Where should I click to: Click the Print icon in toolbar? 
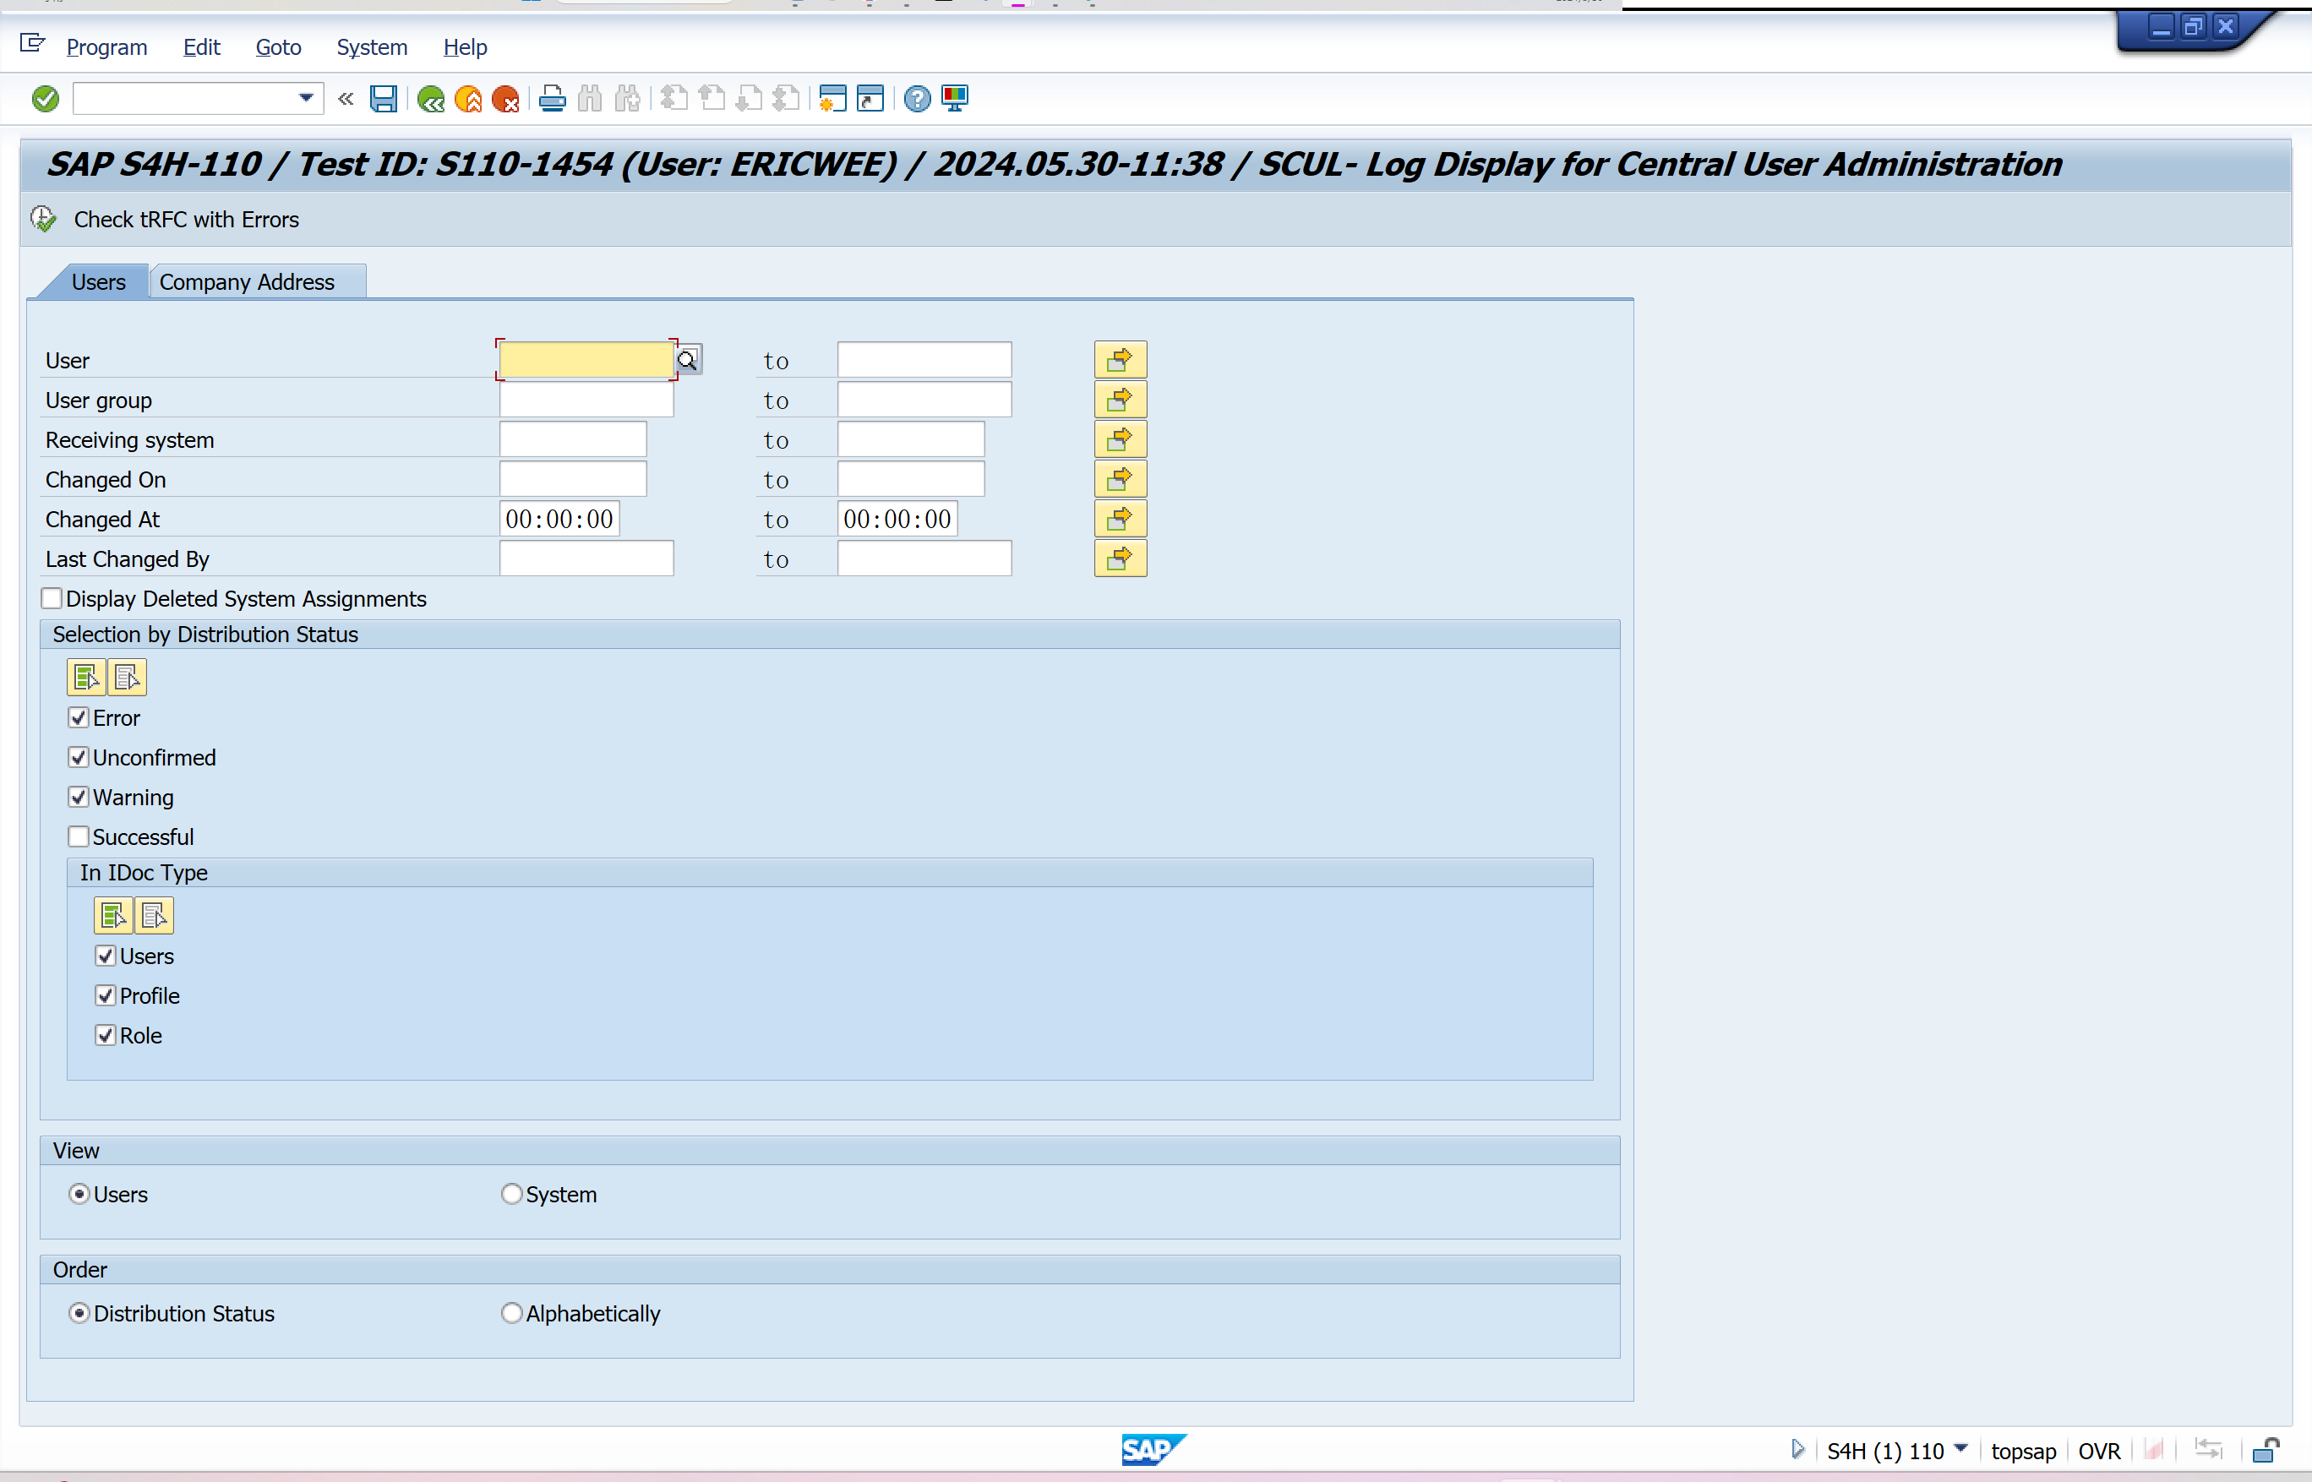click(x=552, y=98)
